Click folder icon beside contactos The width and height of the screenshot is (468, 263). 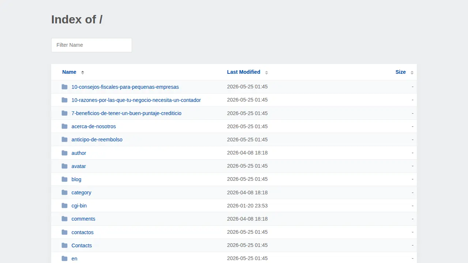click(x=65, y=232)
